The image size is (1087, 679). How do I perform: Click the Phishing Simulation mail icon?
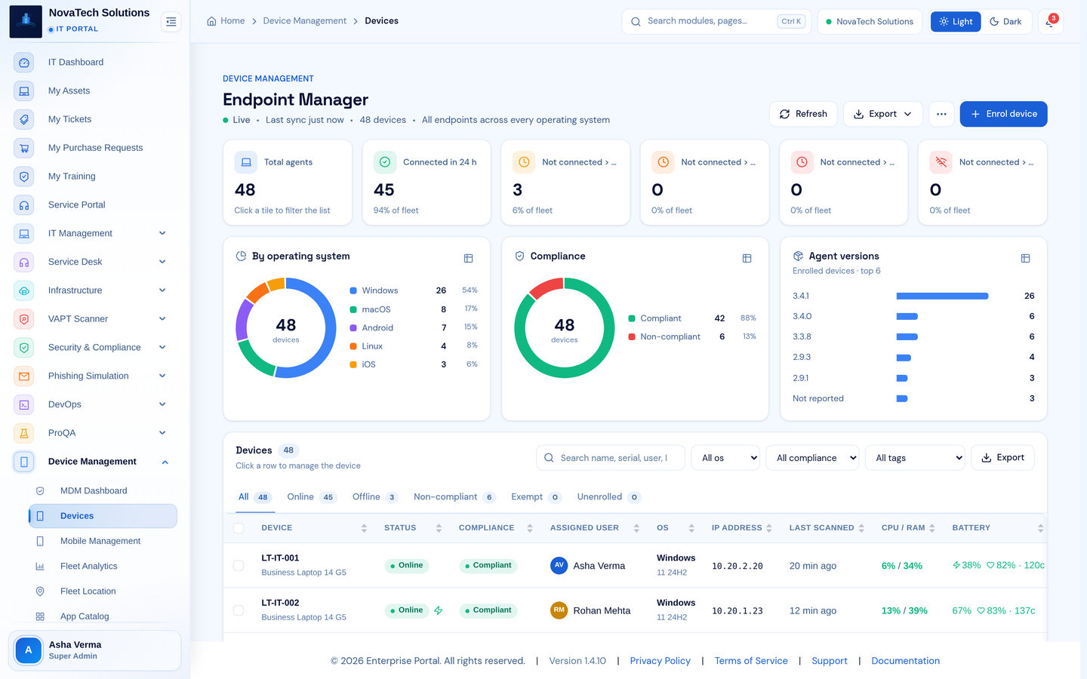[x=24, y=376]
